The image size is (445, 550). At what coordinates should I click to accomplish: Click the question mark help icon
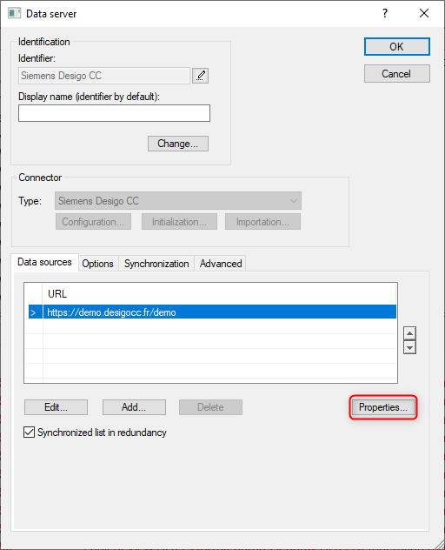385,13
